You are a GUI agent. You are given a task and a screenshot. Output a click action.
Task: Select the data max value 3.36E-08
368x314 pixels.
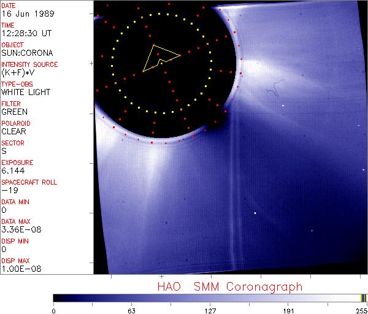click(18, 229)
